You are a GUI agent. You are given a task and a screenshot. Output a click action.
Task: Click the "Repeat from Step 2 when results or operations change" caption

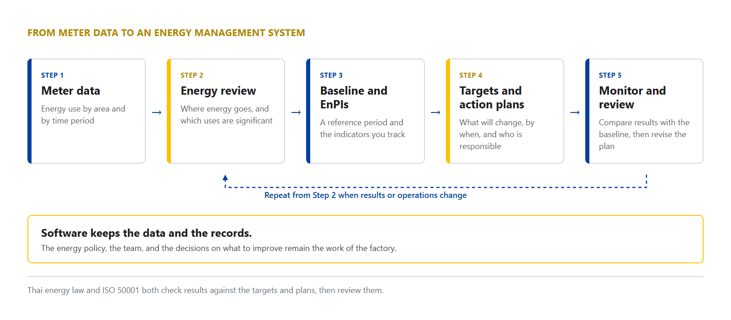365,195
